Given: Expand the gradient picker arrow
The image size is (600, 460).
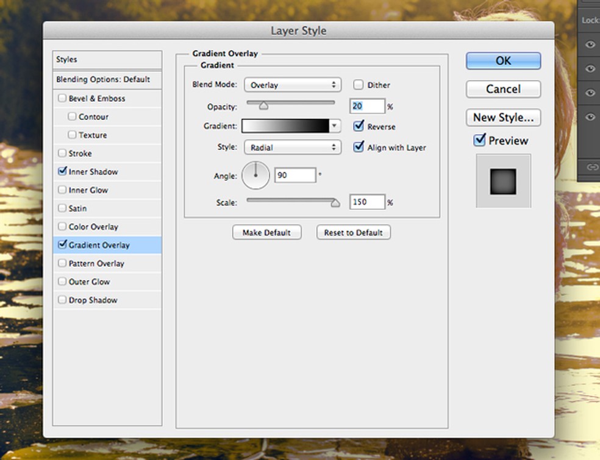Looking at the screenshot, I should click(334, 127).
